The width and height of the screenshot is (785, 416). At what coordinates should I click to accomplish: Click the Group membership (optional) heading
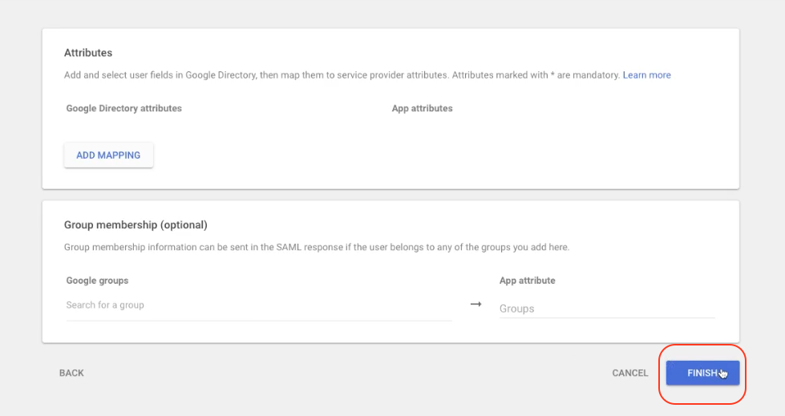pos(136,224)
